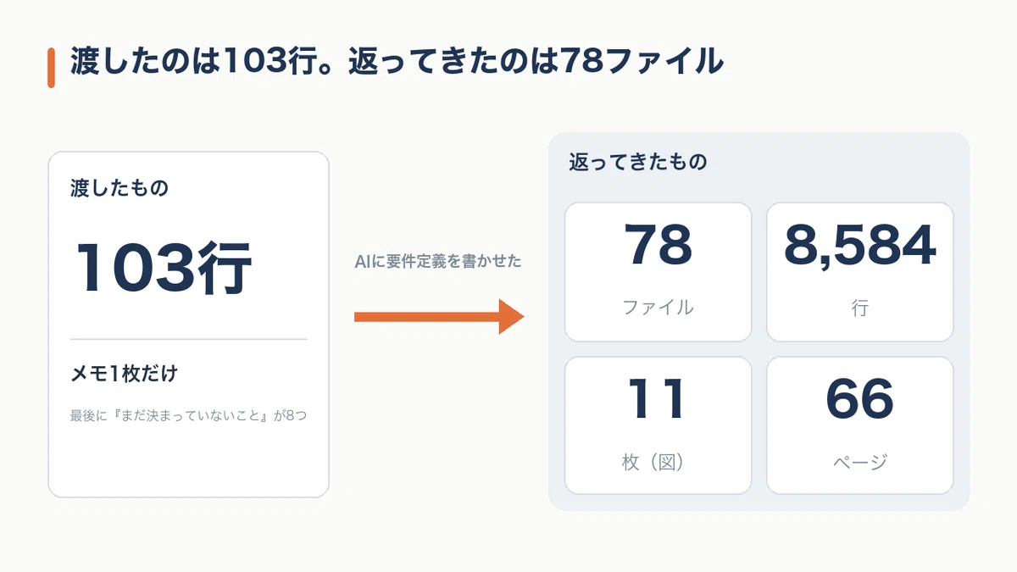Click the divider line in left card

coord(188,339)
